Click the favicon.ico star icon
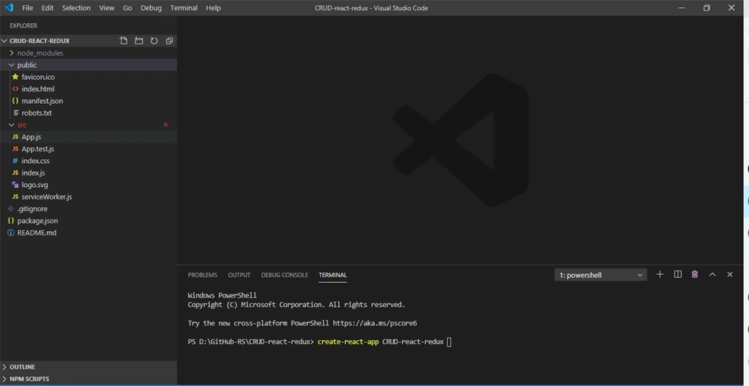749x386 pixels. coord(15,77)
